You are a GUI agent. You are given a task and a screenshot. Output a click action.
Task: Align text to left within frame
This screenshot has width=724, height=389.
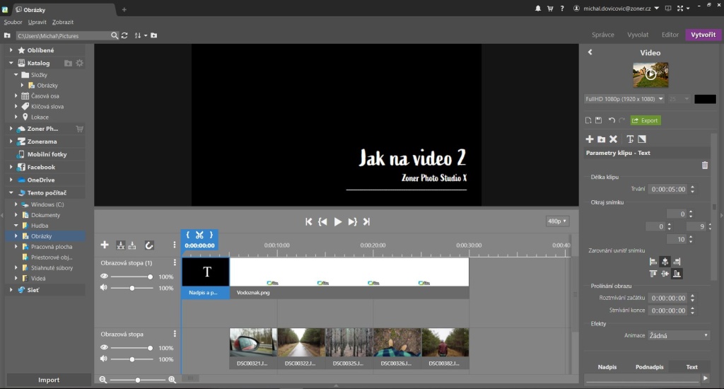click(653, 262)
